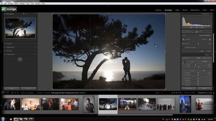
Task: Click the second window display icon
Action: [x=7, y=93]
